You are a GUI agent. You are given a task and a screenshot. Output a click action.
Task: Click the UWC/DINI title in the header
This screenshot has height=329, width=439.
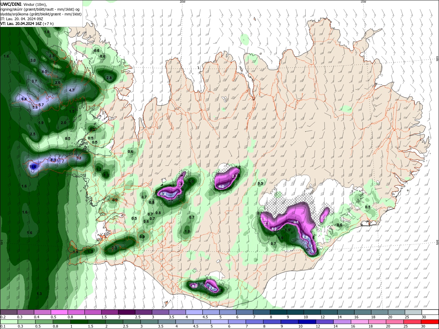click(11, 4)
